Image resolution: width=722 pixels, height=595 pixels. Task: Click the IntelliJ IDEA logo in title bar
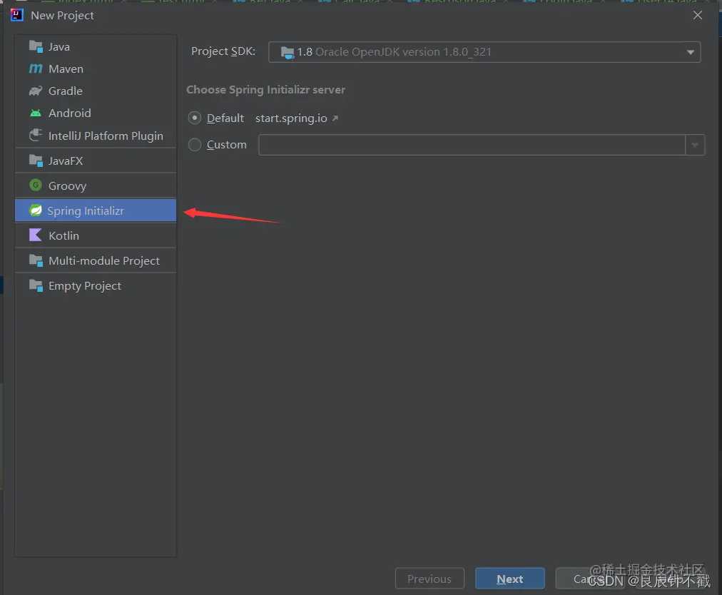click(x=16, y=15)
